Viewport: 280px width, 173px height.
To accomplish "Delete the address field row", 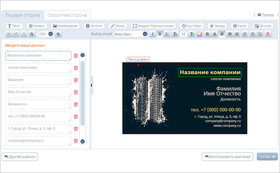I will (x=76, y=129).
